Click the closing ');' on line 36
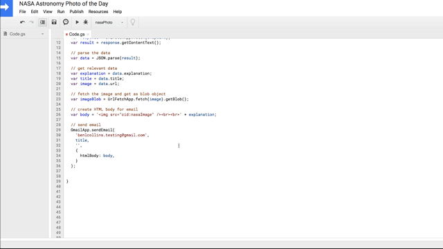The height and width of the screenshot is (249, 443). 73,166
